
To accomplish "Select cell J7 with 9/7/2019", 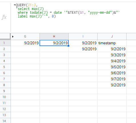I will [x=112, y=79].
